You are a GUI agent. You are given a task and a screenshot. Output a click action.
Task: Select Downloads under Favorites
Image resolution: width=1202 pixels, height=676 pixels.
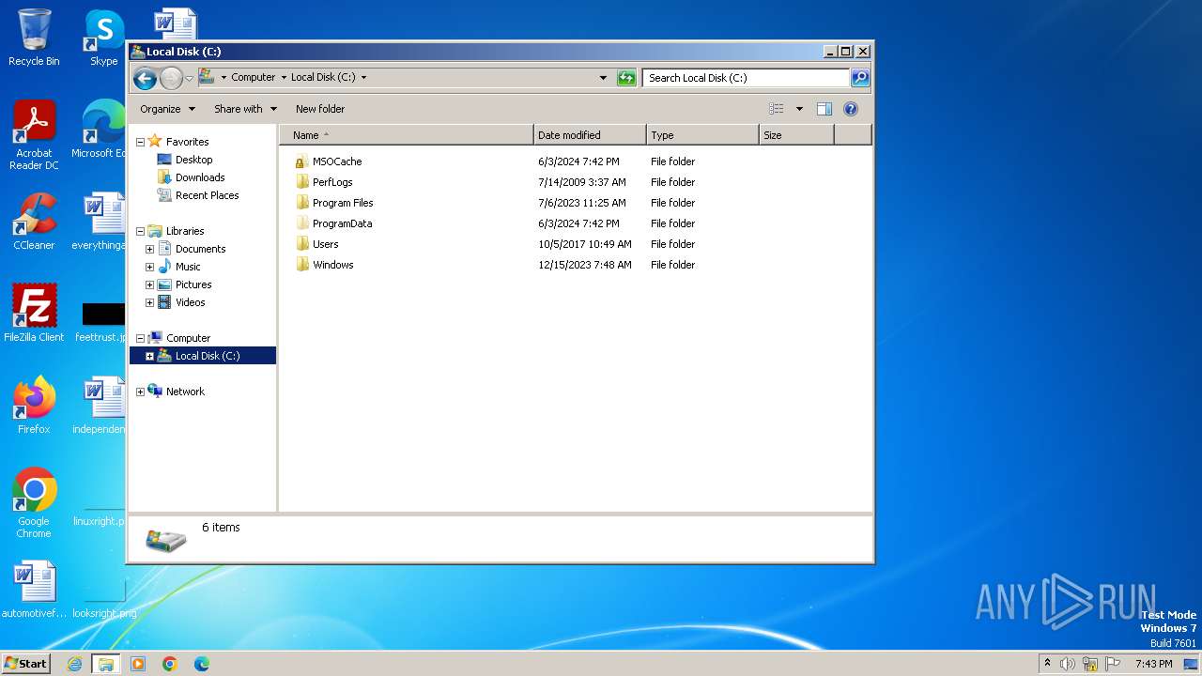click(199, 177)
